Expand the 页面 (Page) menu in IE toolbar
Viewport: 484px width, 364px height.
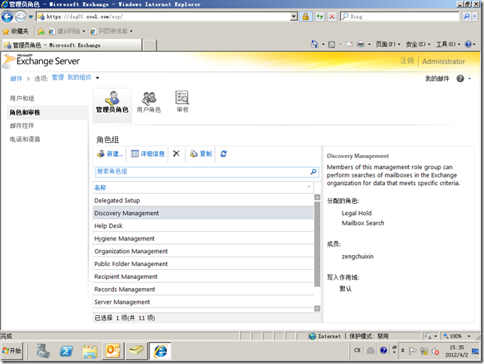pyautogui.click(x=387, y=44)
